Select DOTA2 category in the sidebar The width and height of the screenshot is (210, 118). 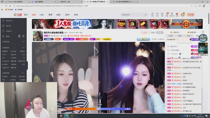4,55
